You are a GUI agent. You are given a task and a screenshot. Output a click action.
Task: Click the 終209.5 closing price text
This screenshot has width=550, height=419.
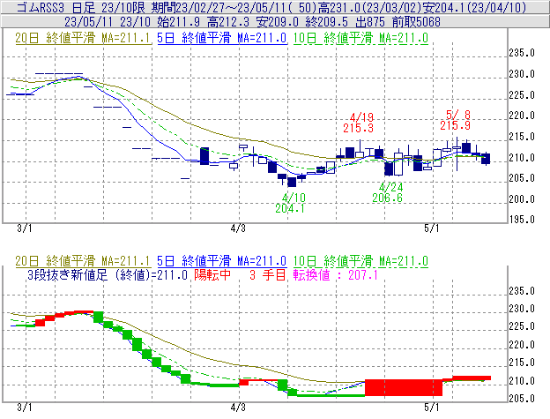[x=327, y=22]
